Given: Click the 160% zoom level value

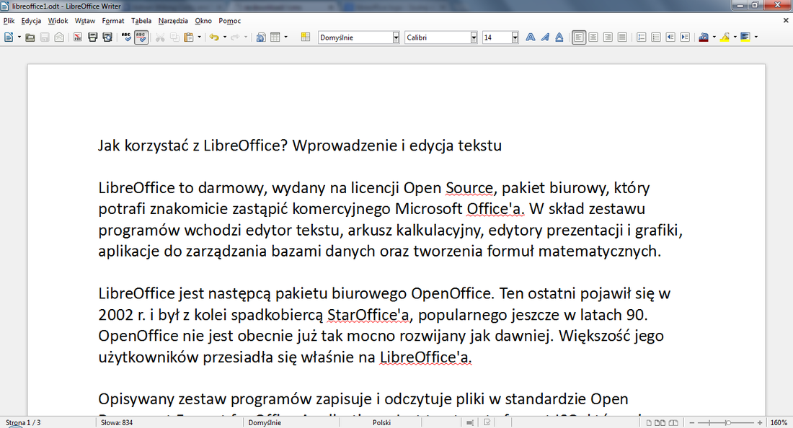Looking at the screenshot, I should 779,422.
